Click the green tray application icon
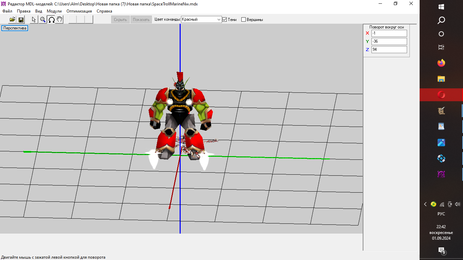The height and width of the screenshot is (260, 463). click(434, 204)
